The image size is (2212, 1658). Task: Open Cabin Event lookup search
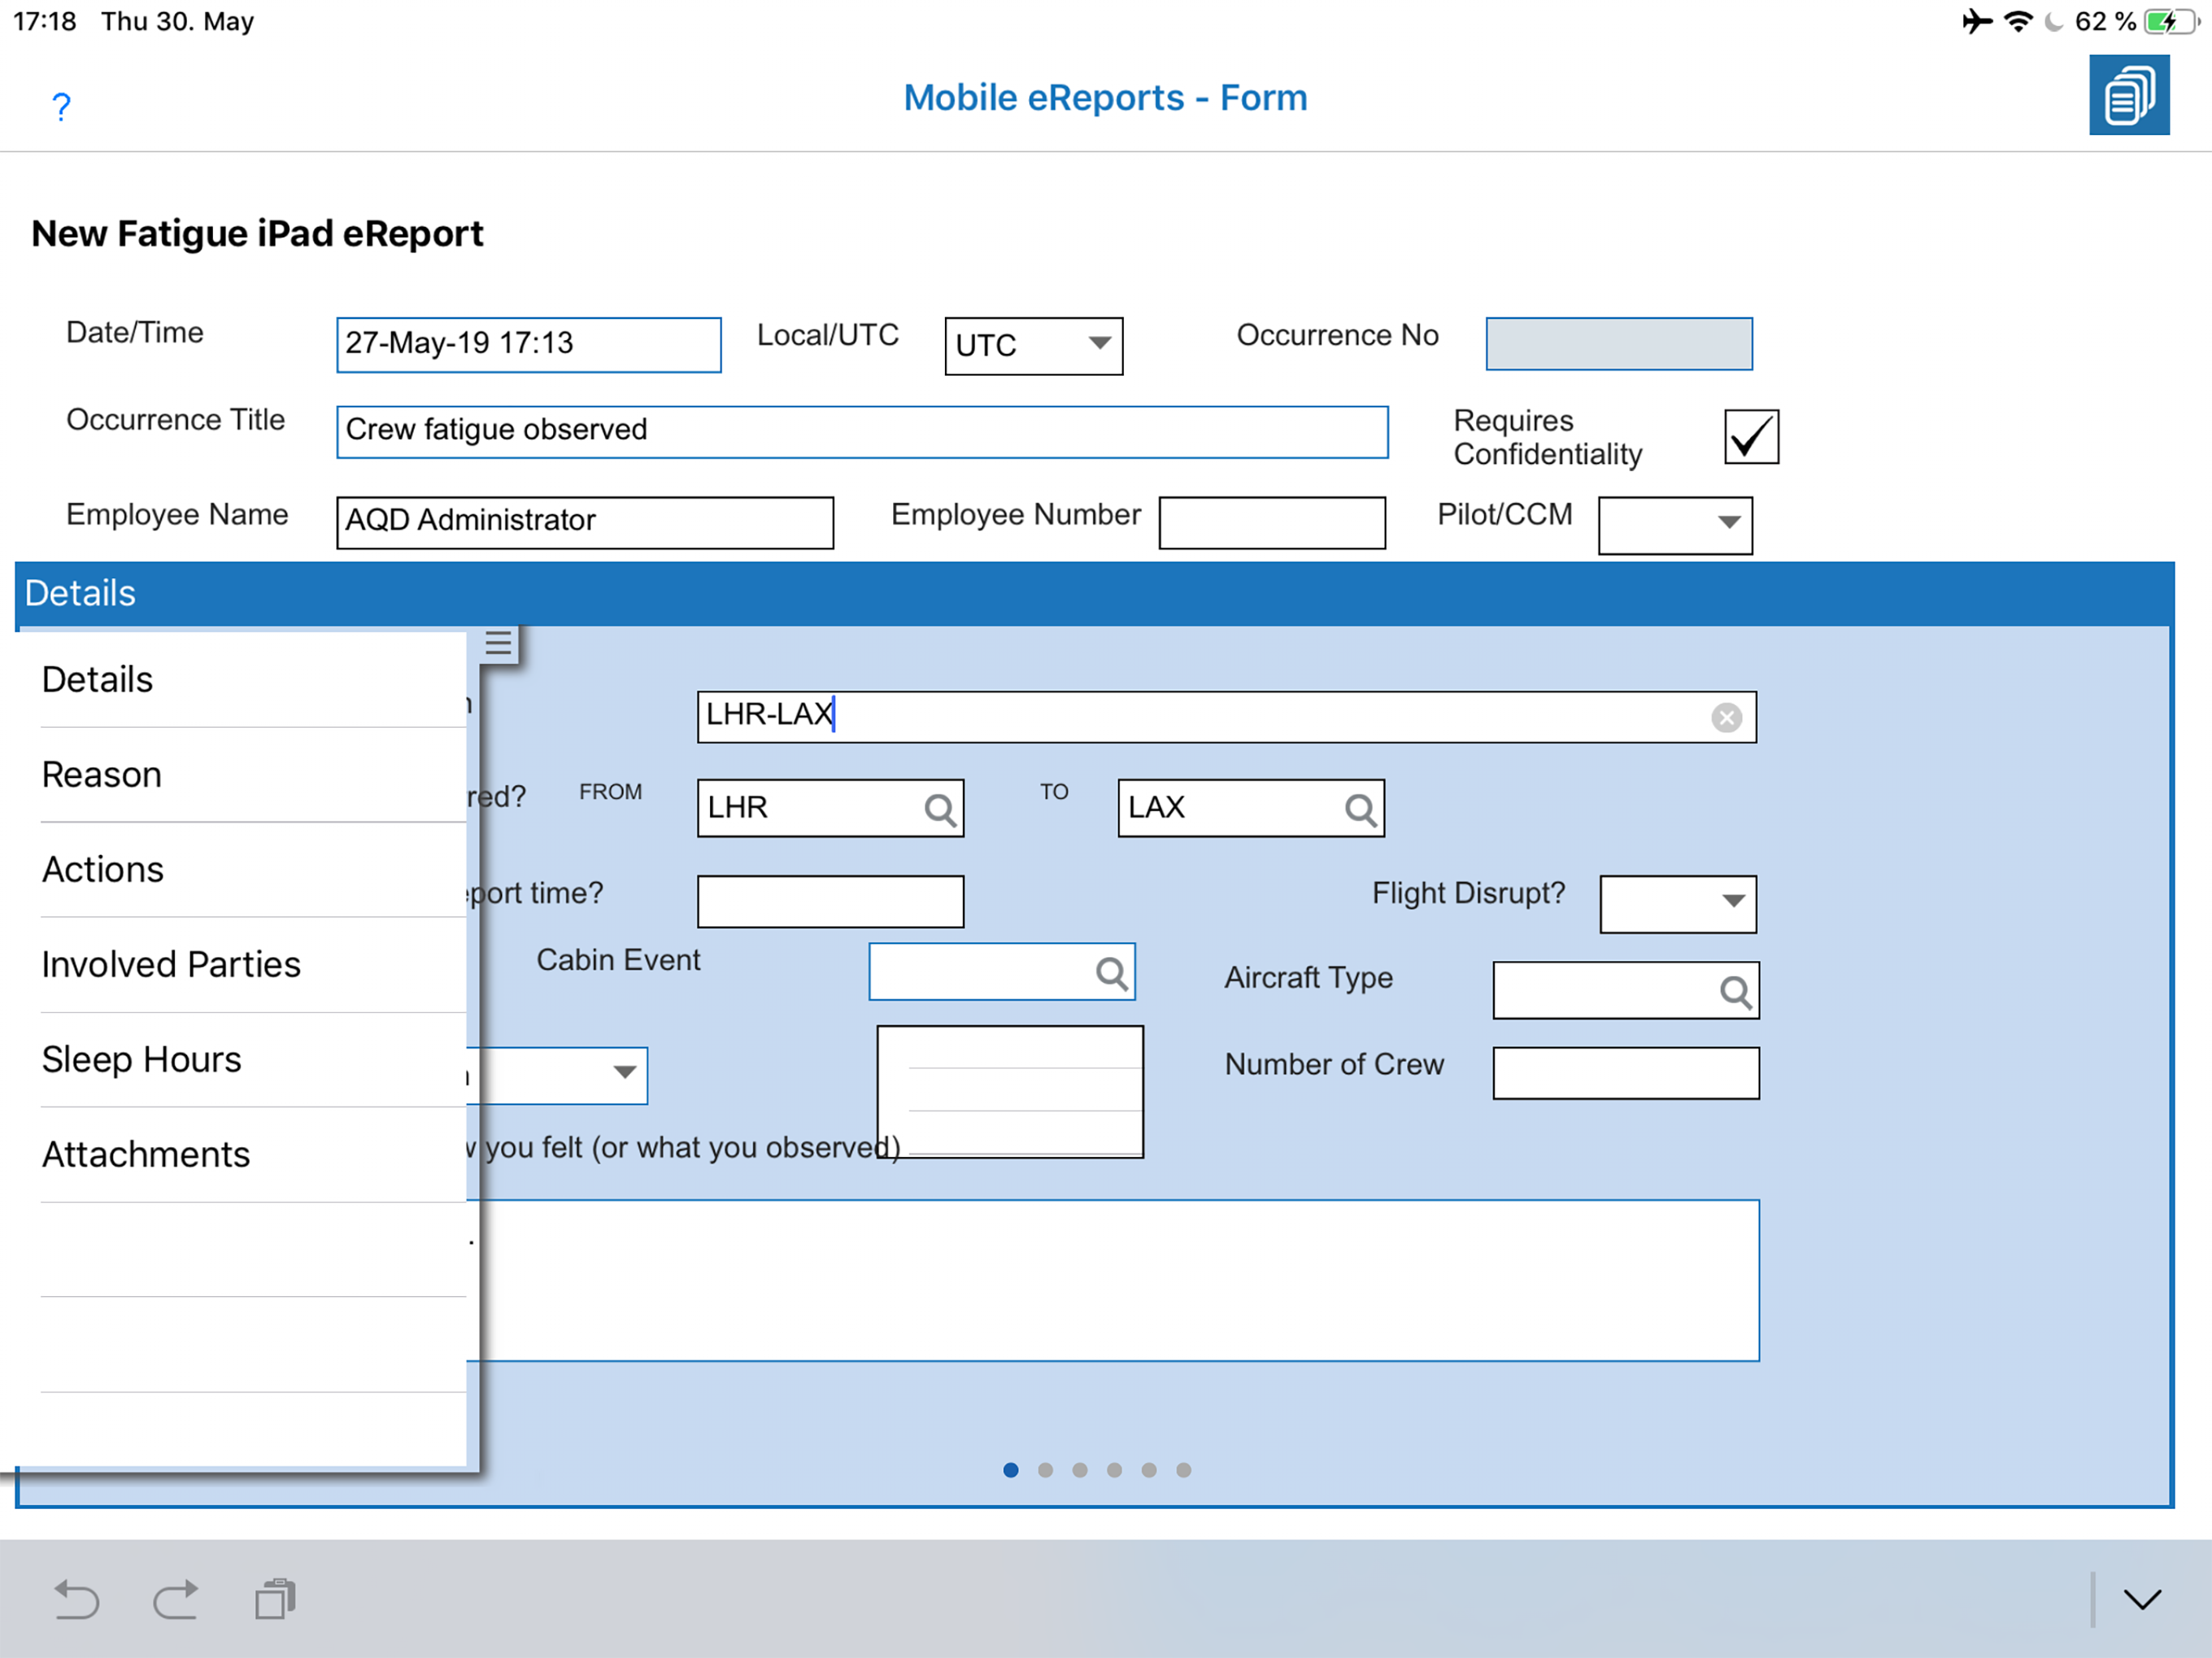(1111, 972)
